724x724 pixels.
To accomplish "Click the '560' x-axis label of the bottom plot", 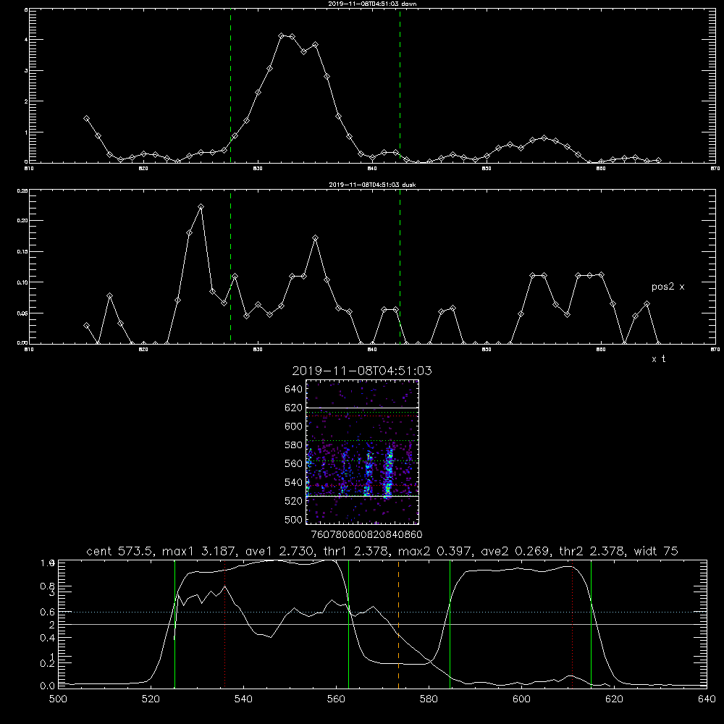I will tap(336, 699).
